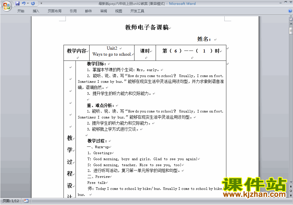Click the document split bar above the ruler button
Screen dimensions: 293x205
click(x=291, y=16)
